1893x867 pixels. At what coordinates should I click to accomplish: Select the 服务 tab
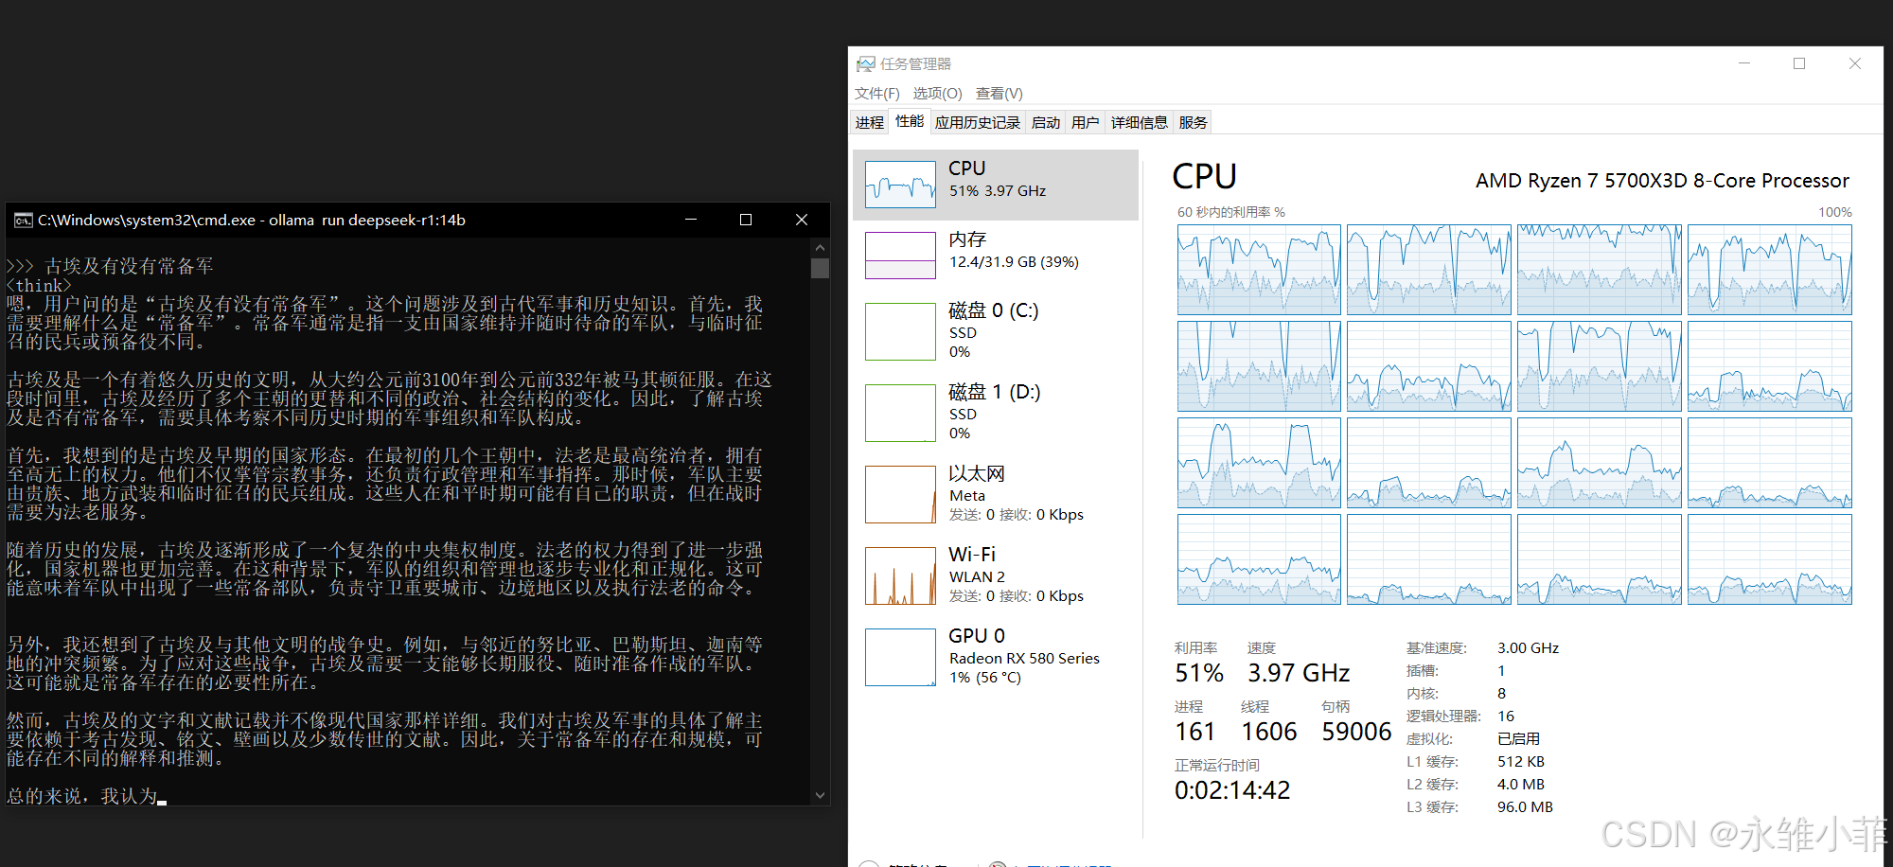(x=1192, y=121)
